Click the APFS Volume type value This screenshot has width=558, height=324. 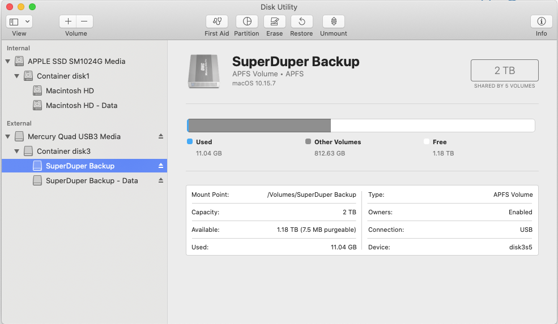513,195
